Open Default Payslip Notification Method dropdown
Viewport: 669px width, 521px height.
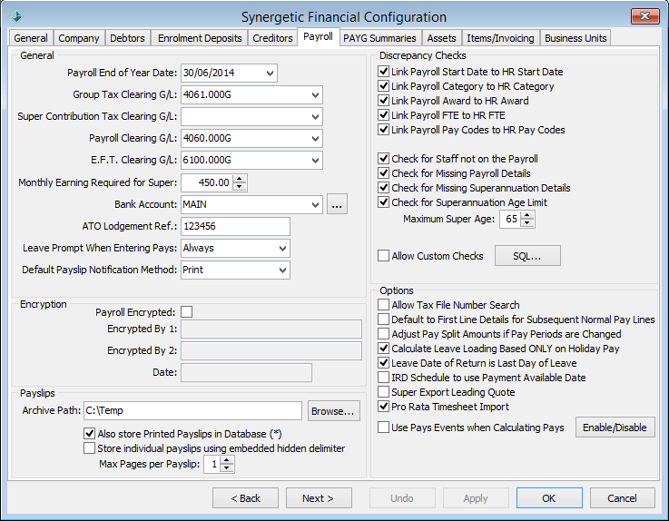pos(282,270)
